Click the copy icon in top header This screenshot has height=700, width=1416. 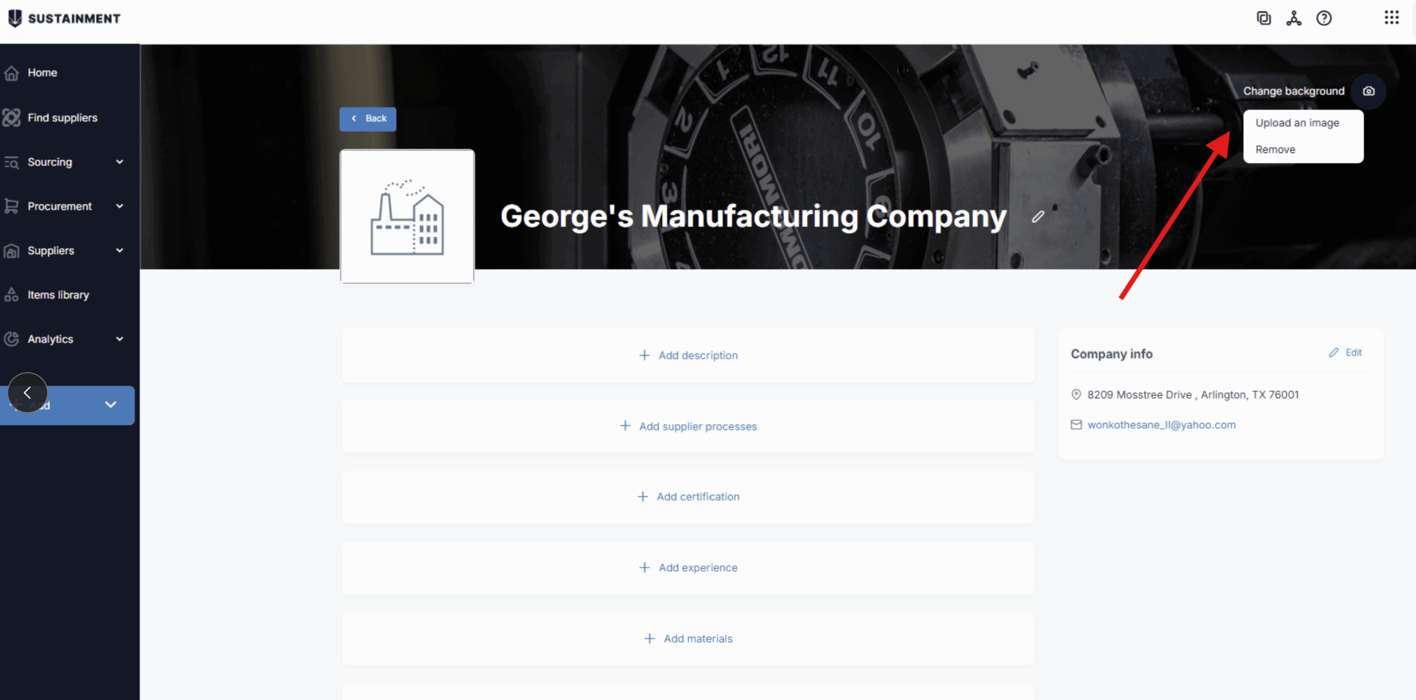pos(1263,18)
